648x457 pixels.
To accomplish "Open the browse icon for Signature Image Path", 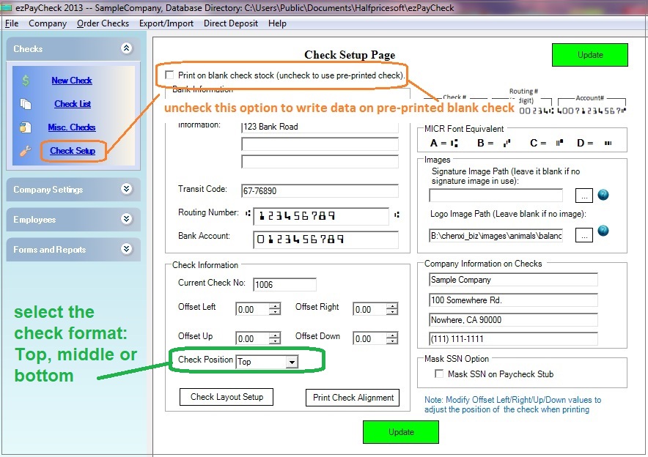I will point(583,195).
